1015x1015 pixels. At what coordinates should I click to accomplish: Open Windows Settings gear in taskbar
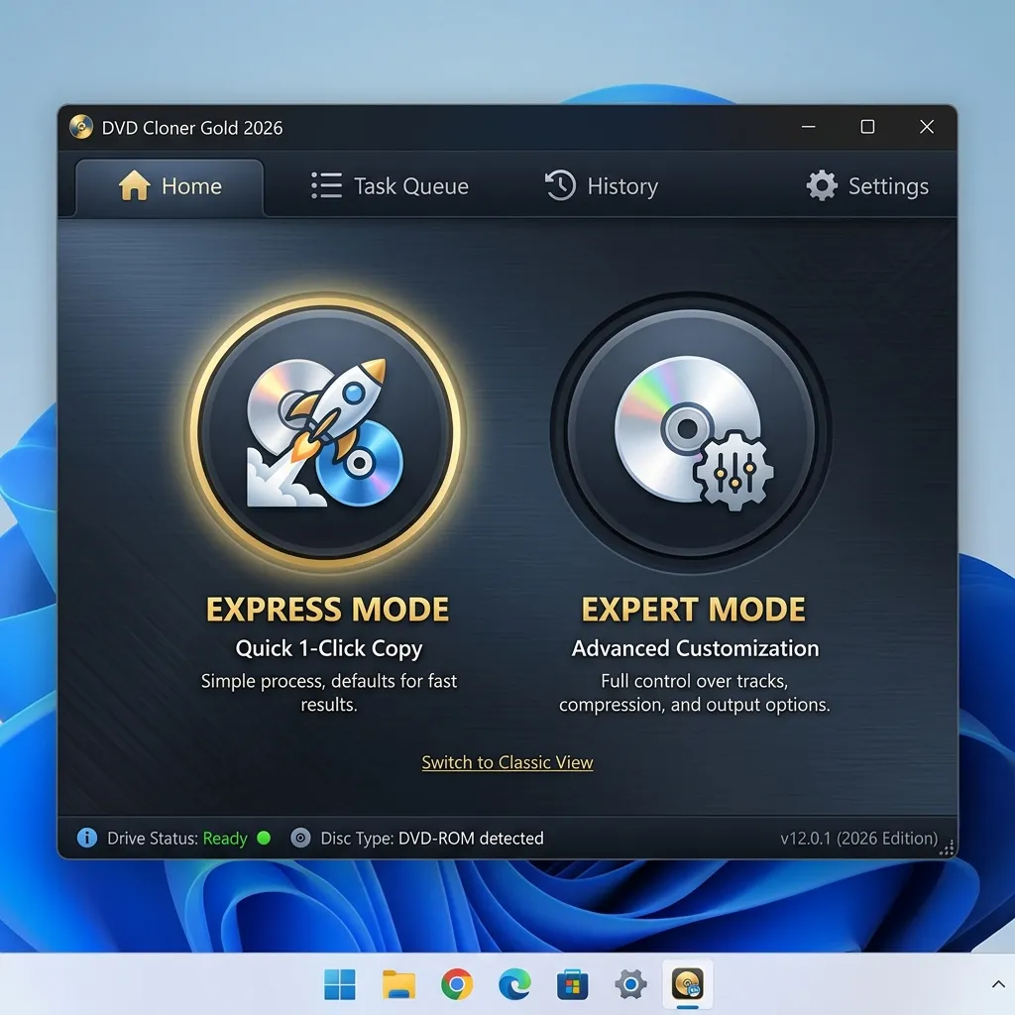(630, 984)
